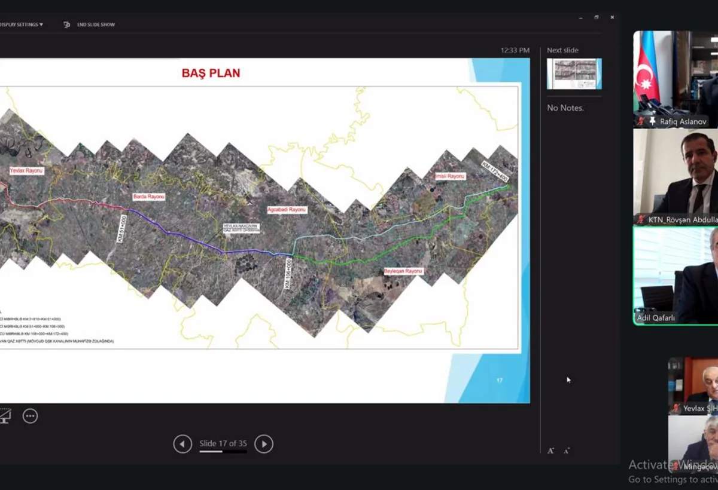Click KTN_Rövşən's muted microphone icon
Image resolution: width=718 pixels, height=490 pixels.
tap(641, 220)
